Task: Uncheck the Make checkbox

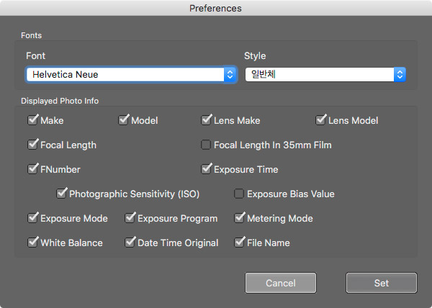Action: [32, 120]
